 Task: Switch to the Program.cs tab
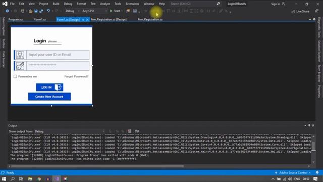tap(16, 19)
